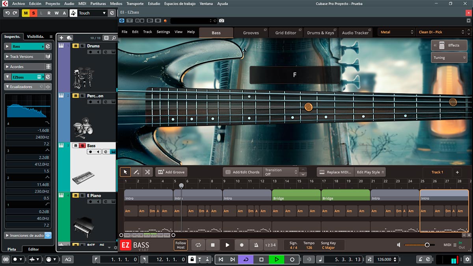Go to next marker in Cubase transport
473x266 pixels.
tap(233, 259)
